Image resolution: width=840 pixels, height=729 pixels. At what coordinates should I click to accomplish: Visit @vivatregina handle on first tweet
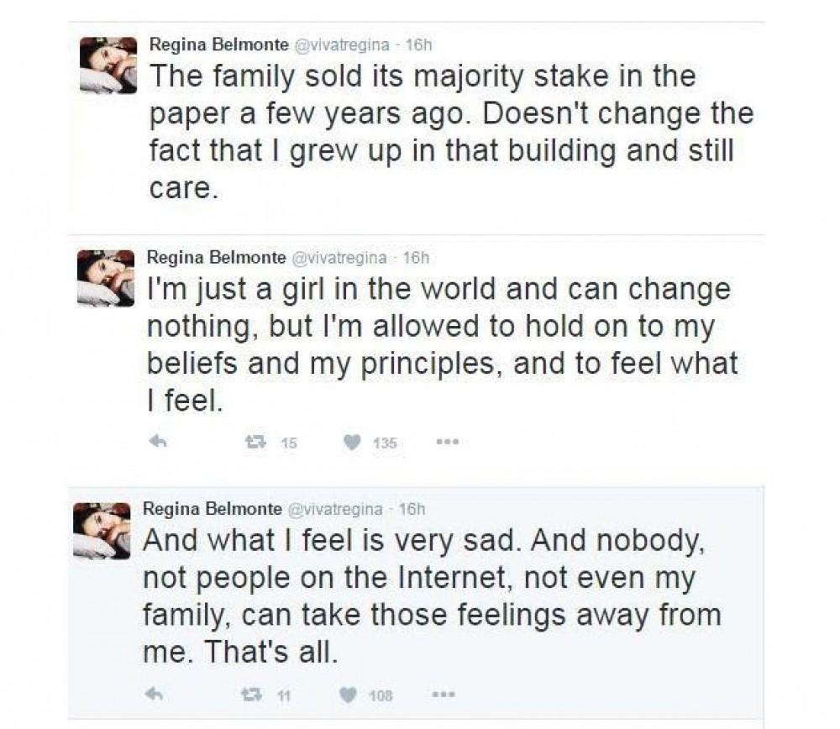(x=341, y=45)
